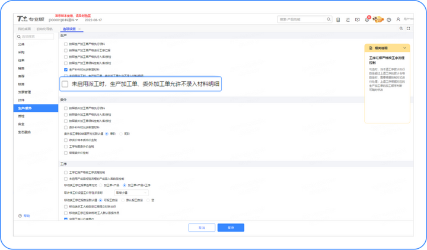
Task: Click the T+ 专业版 logo
Action: click(x=30, y=19)
